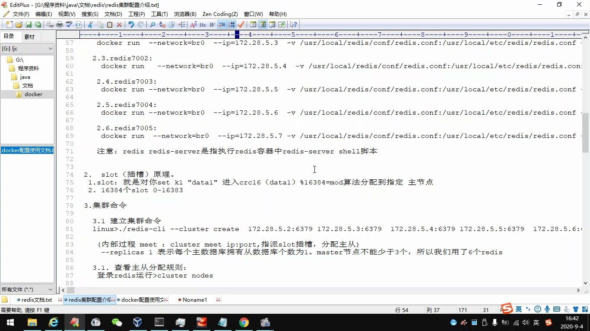
Task: Click the Sogou IME soft keyboard icon
Action: 557,309
